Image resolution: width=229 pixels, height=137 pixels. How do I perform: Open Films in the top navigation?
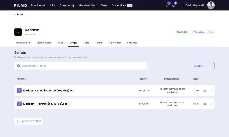click(104, 5)
